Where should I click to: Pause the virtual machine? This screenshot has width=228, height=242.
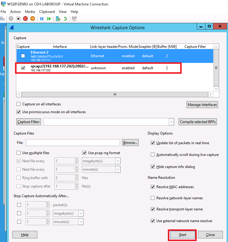[x=42, y=19]
